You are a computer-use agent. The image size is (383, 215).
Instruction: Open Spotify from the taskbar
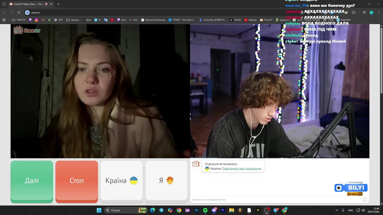205,210
